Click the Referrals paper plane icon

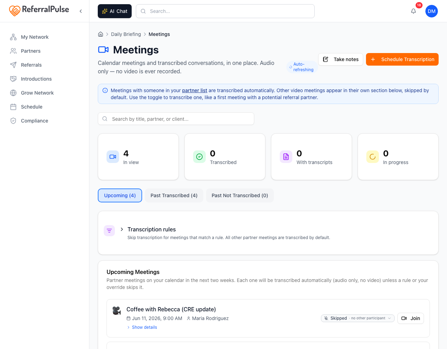pos(13,65)
